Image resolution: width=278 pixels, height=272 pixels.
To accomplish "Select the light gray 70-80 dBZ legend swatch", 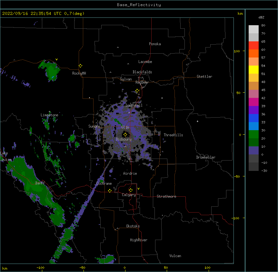I will click(x=253, y=29).
